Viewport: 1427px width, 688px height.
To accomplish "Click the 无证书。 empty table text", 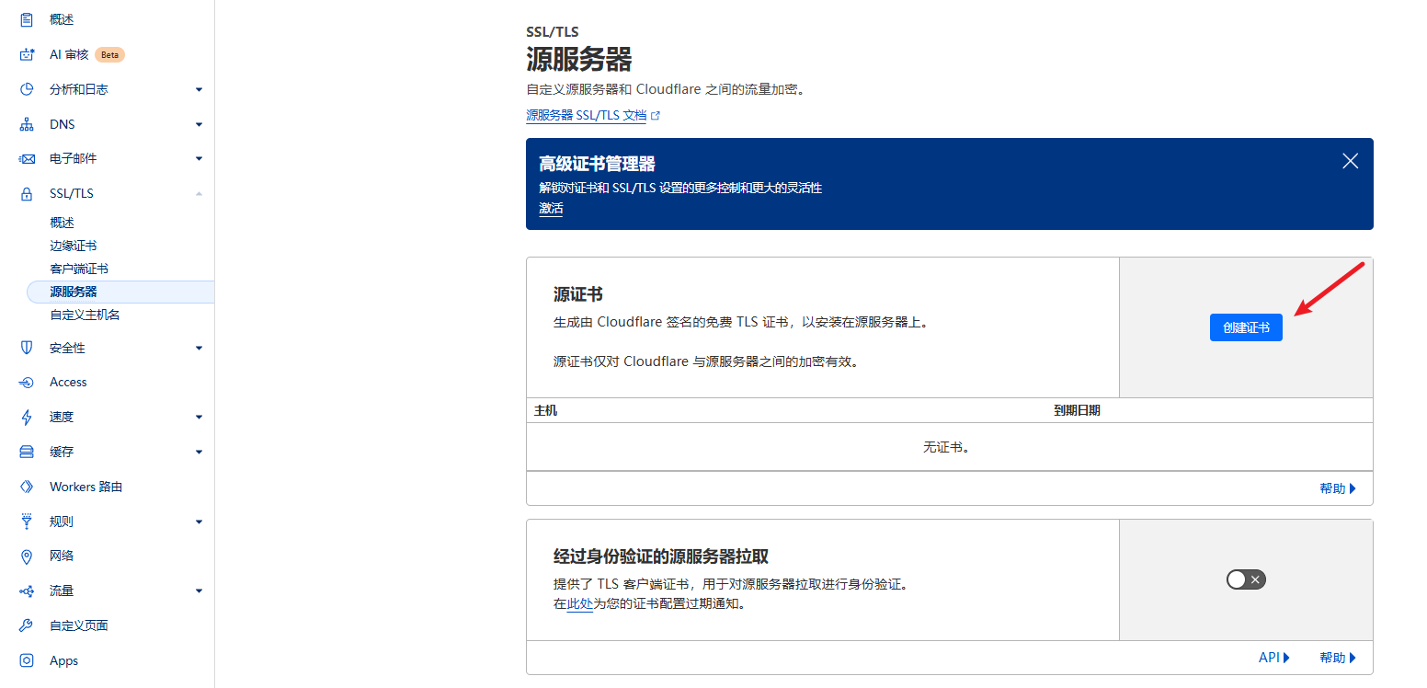I will (x=947, y=447).
